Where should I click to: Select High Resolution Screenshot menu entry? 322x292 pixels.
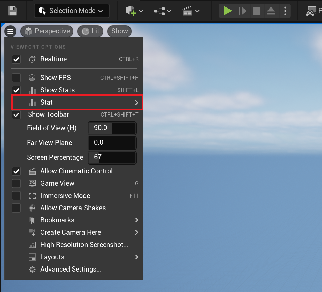click(84, 245)
